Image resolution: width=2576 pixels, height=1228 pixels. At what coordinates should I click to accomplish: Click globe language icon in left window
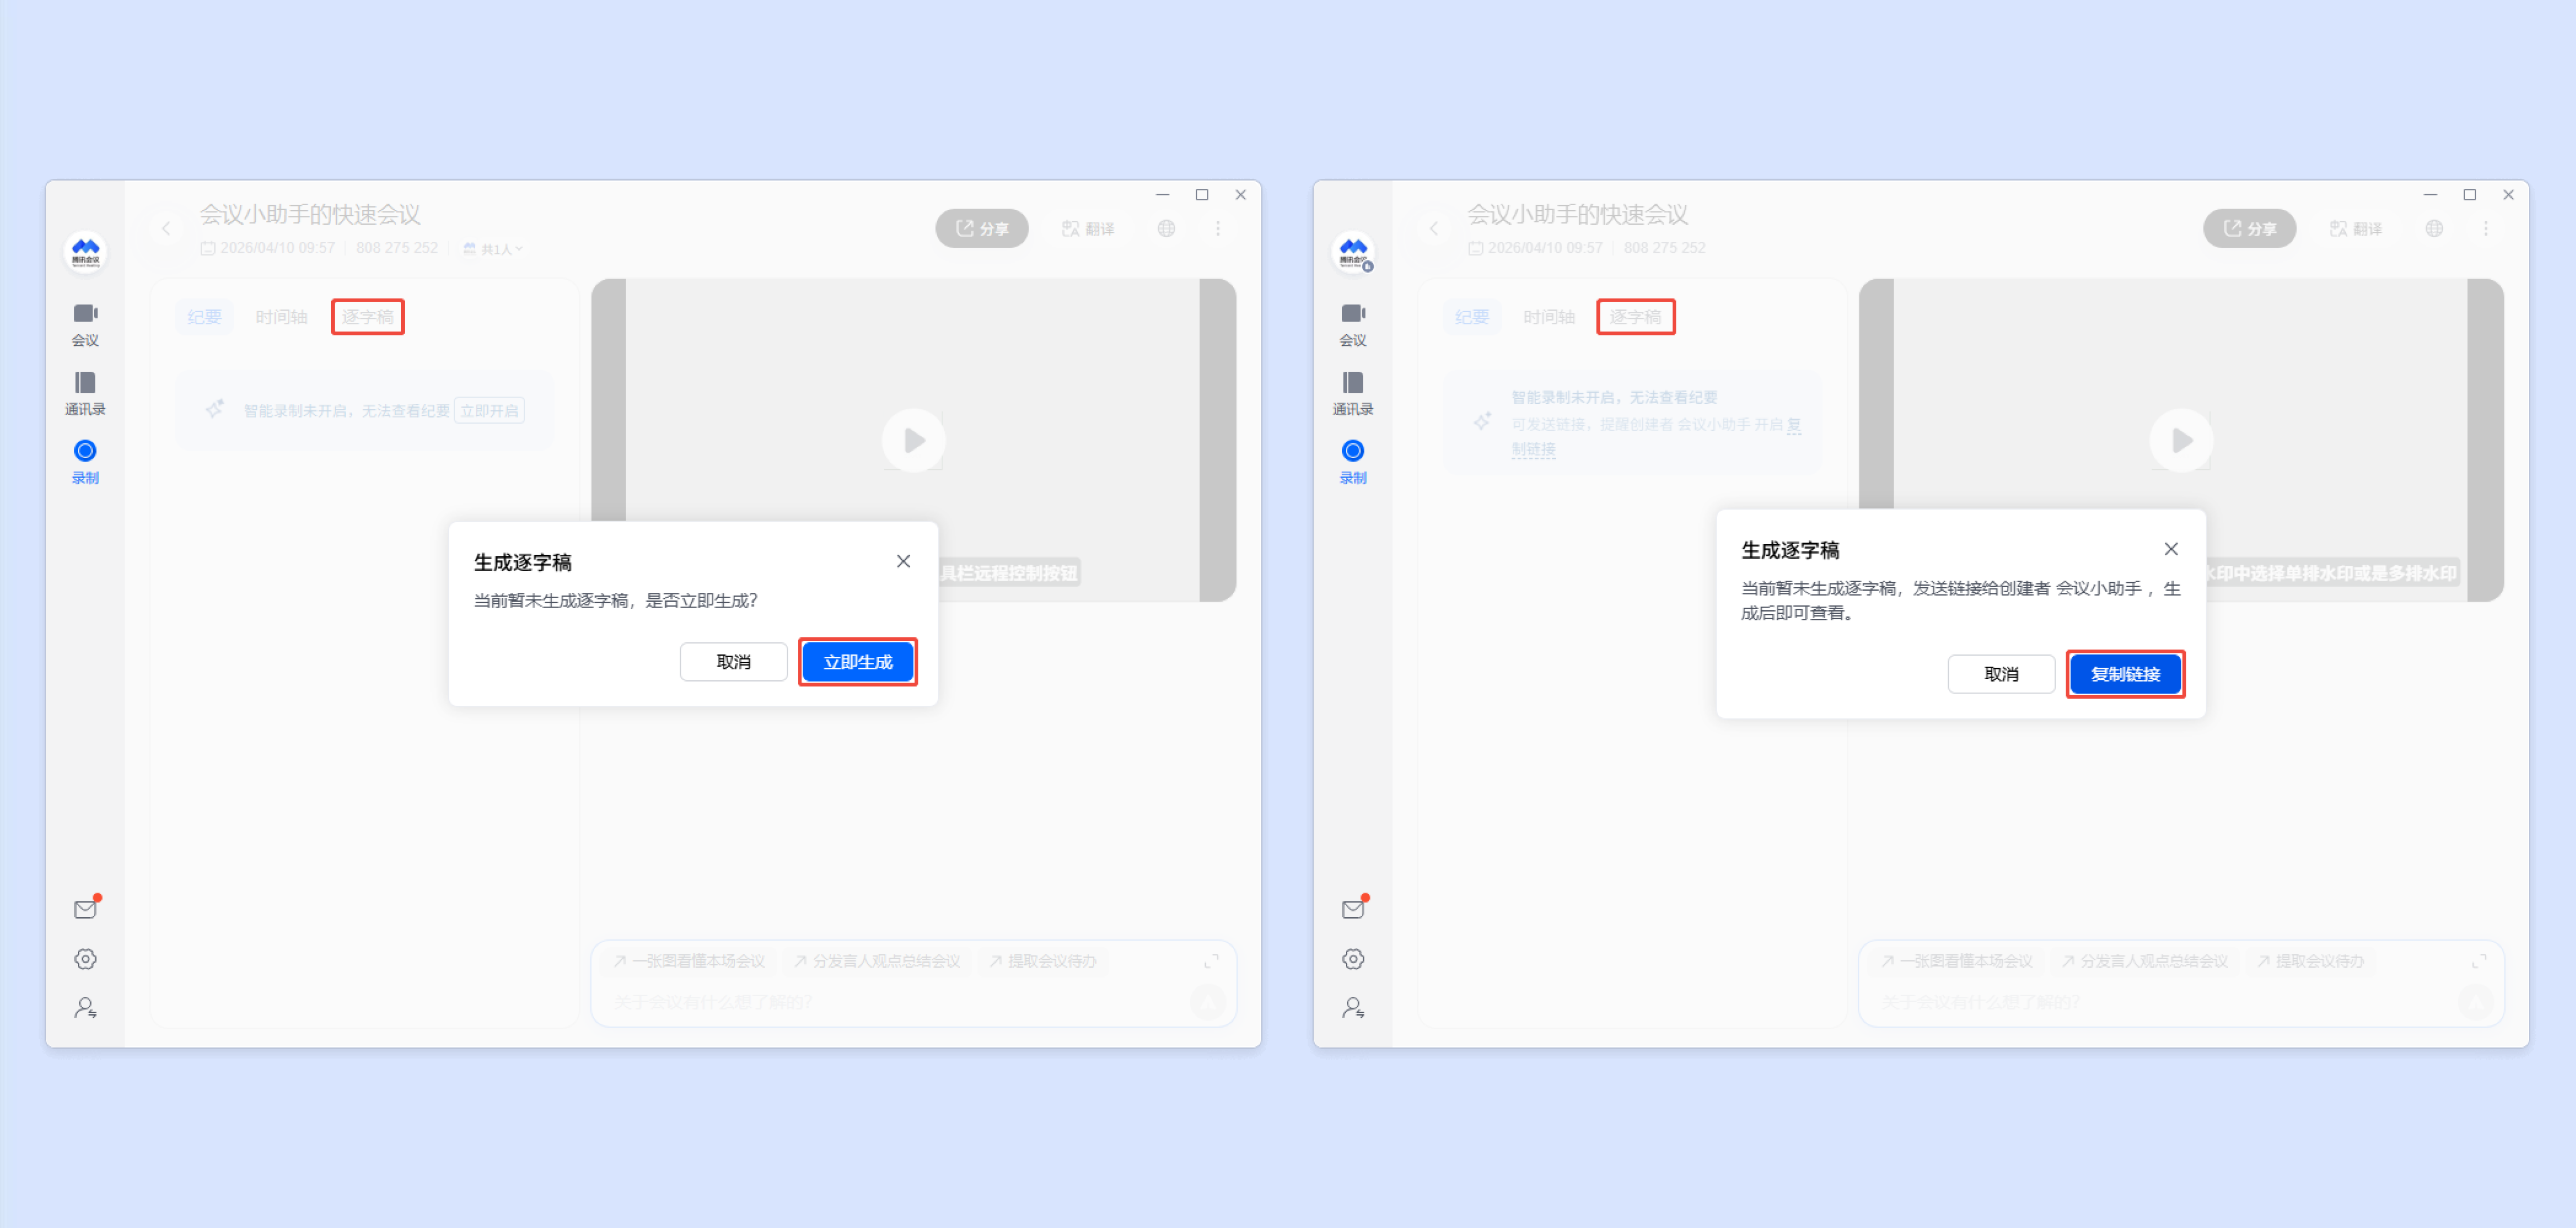1166,229
